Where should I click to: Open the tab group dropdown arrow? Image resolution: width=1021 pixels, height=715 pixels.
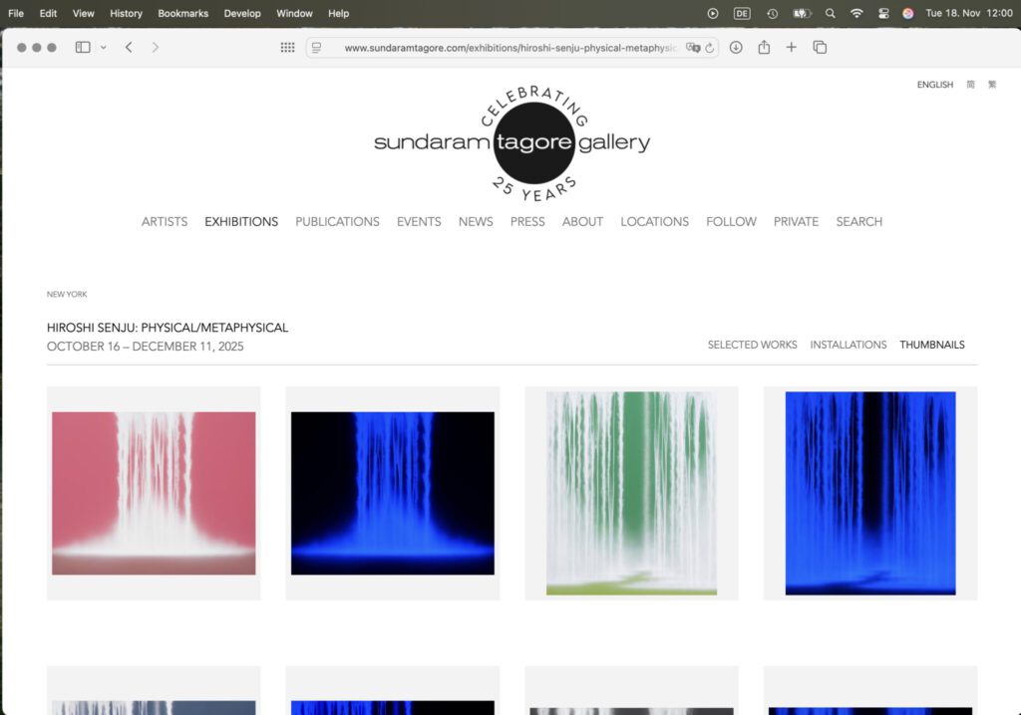(103, 48)
